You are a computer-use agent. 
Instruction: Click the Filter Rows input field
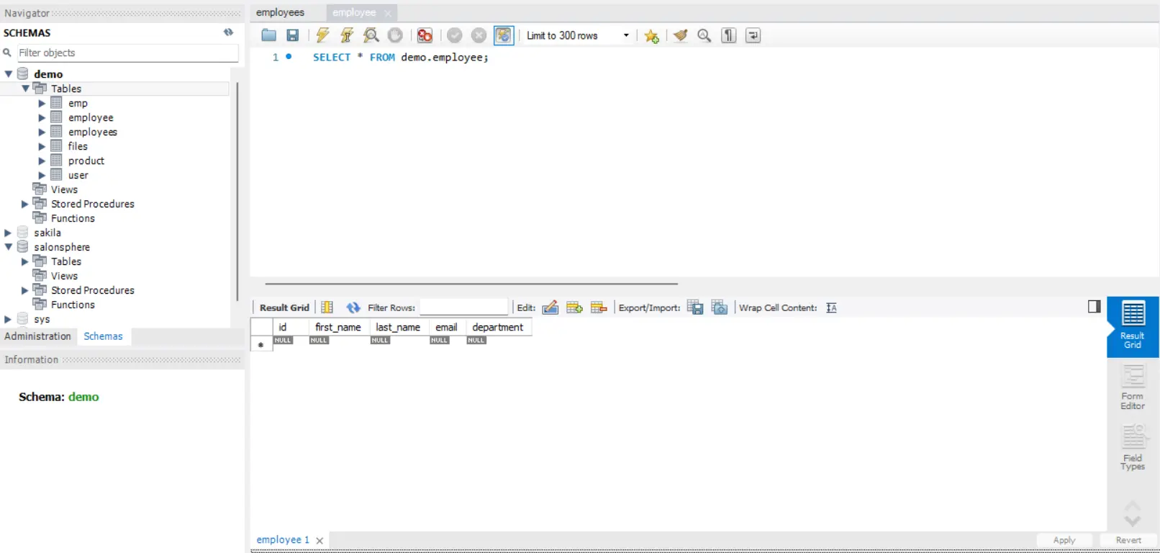pos(463,307)
